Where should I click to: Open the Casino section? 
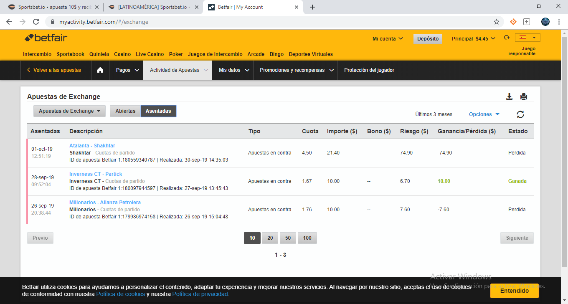coord(122,54)
